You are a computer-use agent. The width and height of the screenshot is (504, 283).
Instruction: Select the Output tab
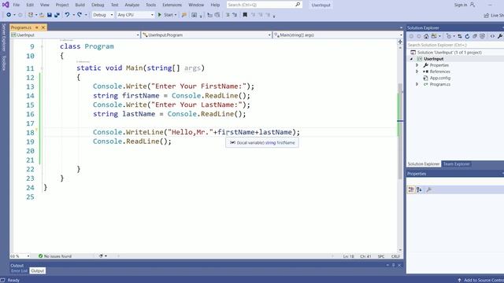point(38,270)
